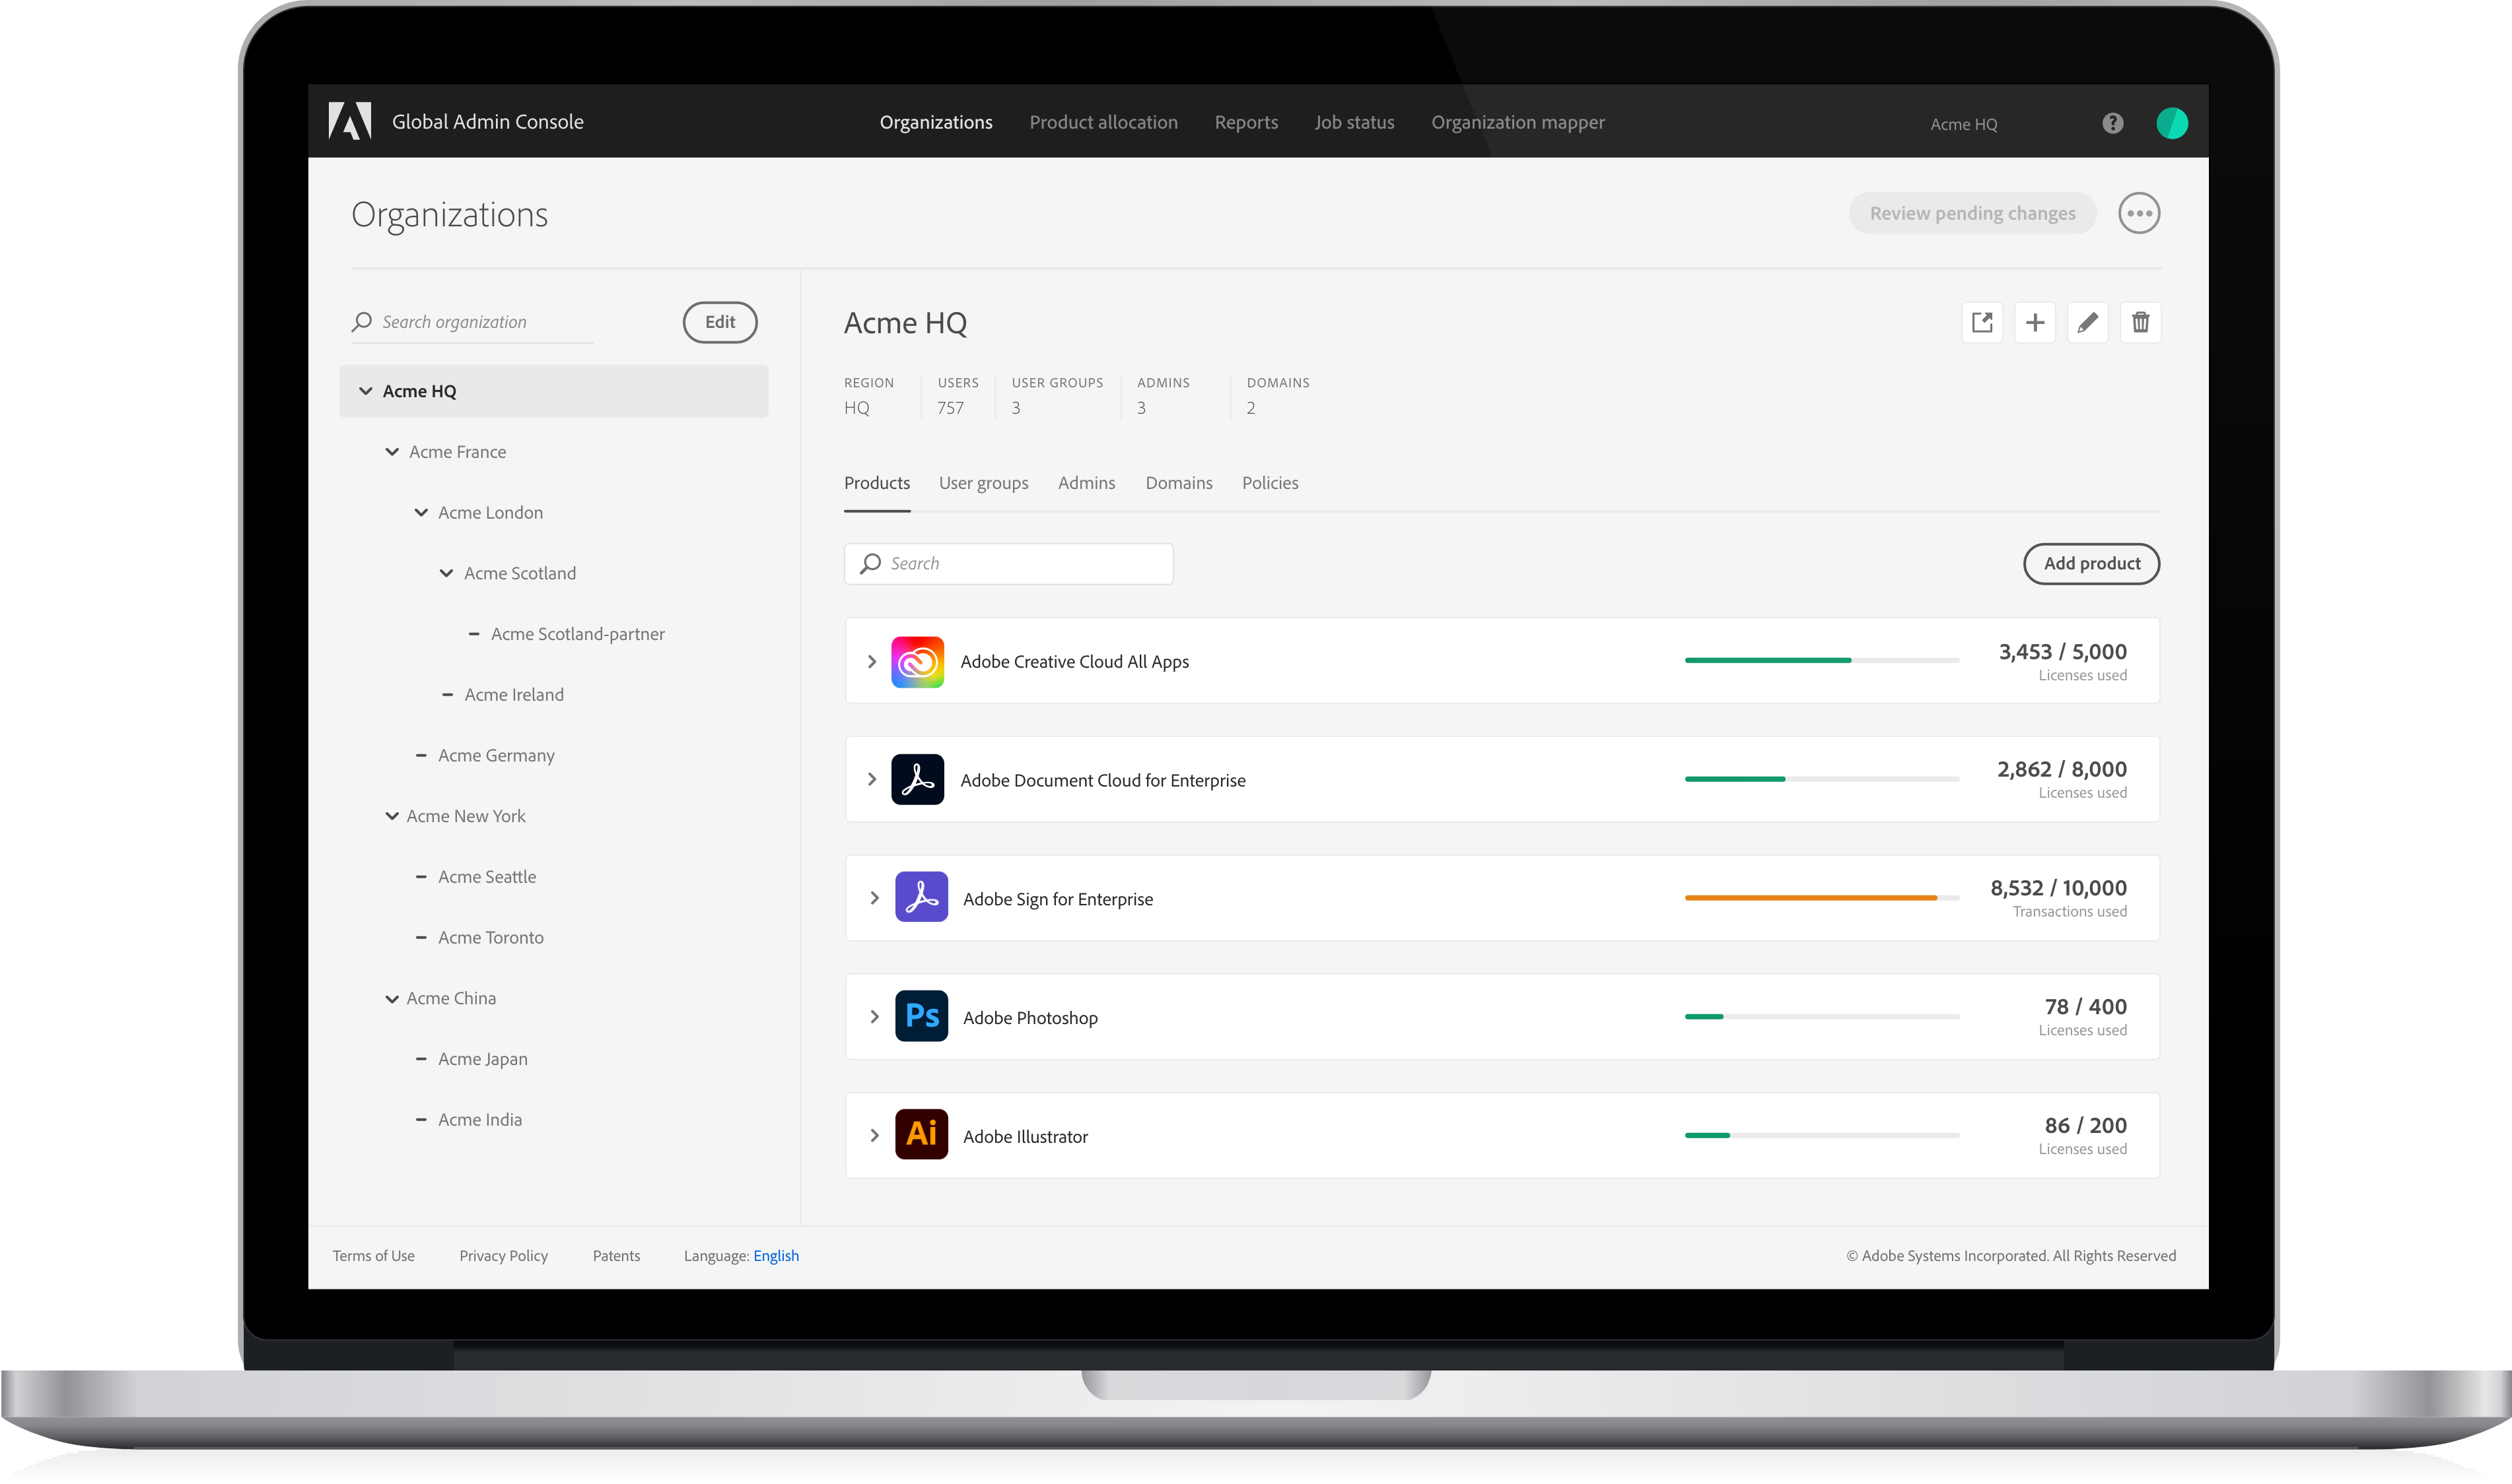Screen dimensions: 2512x1484
Task: Collapse the Acme France tree node
Action: coord(392,452)
